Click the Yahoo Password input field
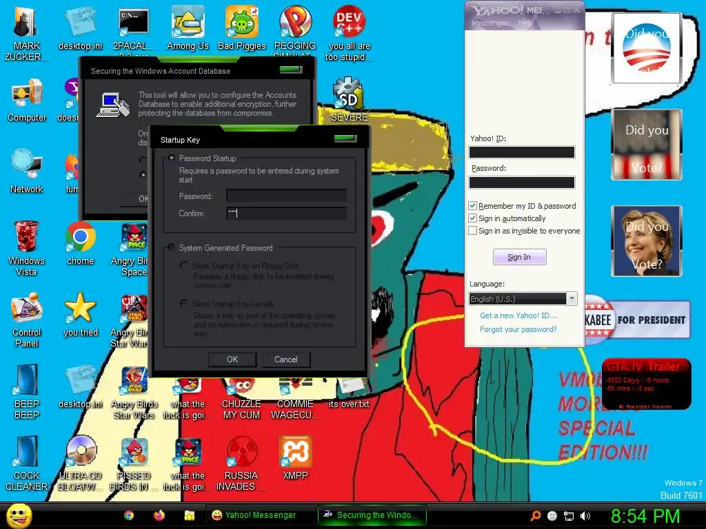 coord(522,182)
